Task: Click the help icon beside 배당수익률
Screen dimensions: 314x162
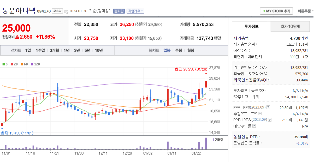Action: pyautogui.click(x=254, y=126)
